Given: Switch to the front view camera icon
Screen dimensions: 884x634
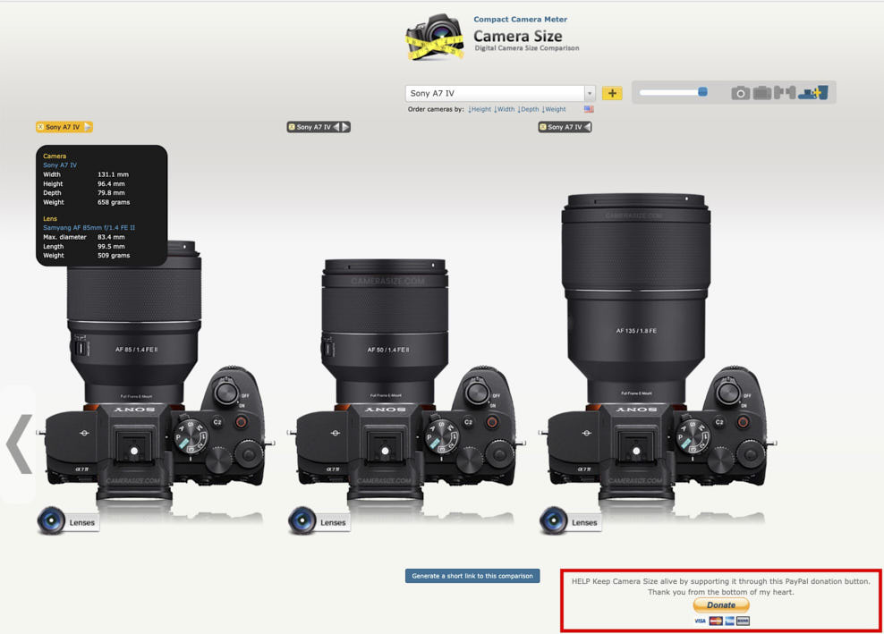Looking at the screenshot, I should click(741, 93).
